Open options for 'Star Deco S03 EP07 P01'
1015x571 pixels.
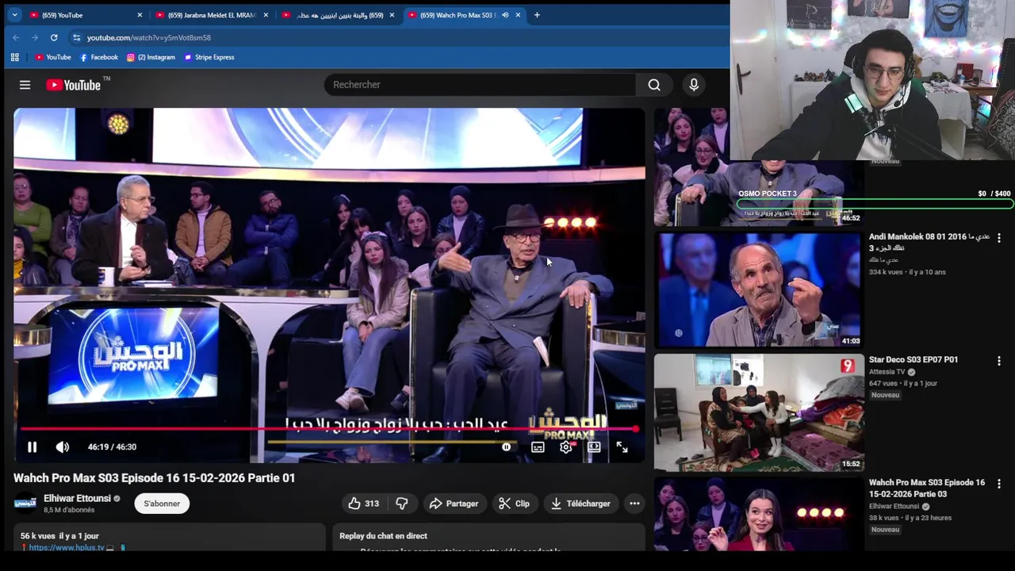click(998, 361)
